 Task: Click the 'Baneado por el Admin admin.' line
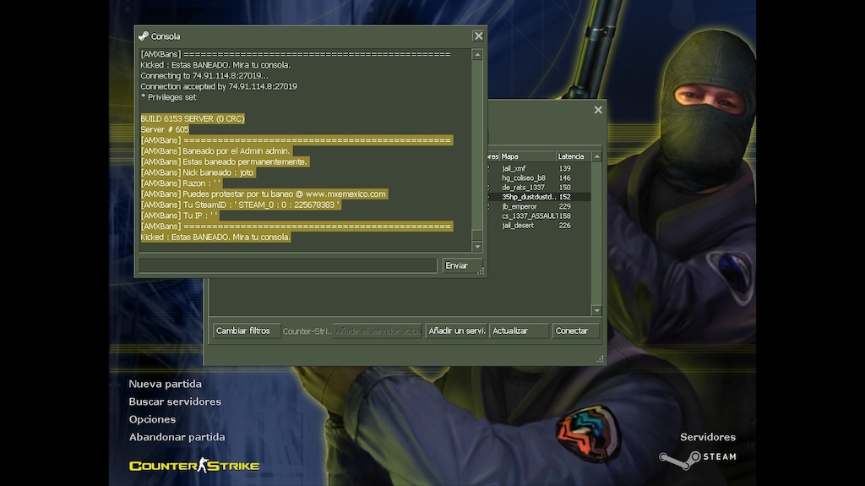click(215, 151)
